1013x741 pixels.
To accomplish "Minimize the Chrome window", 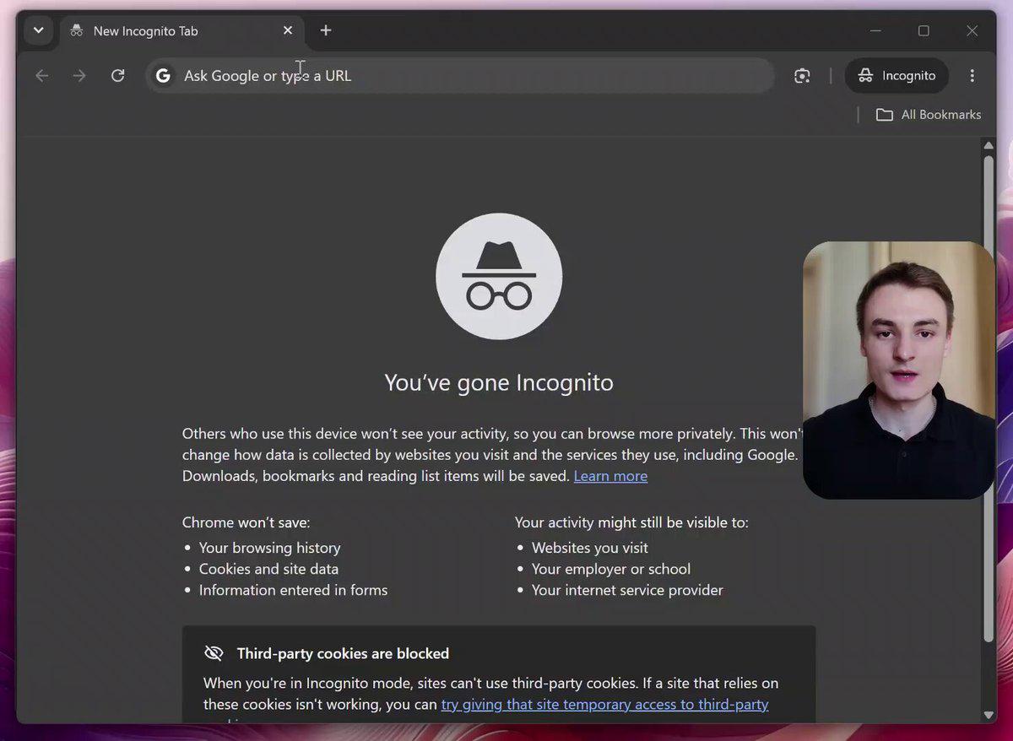I will [x=875, y=30].
